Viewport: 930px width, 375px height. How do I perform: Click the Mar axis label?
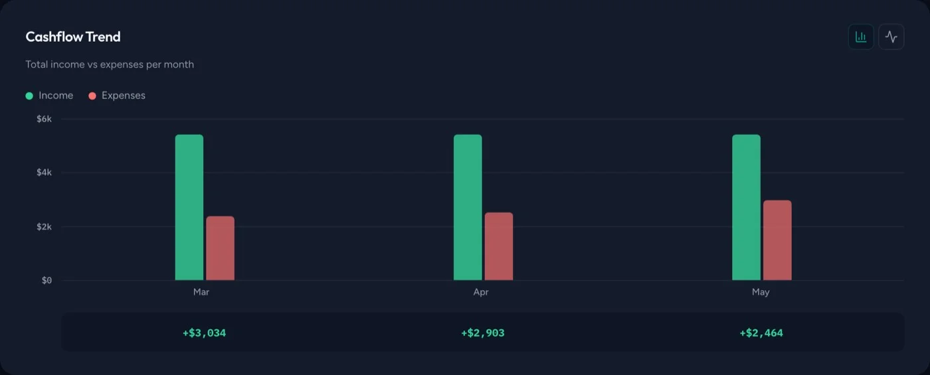[x=201, y=292]
